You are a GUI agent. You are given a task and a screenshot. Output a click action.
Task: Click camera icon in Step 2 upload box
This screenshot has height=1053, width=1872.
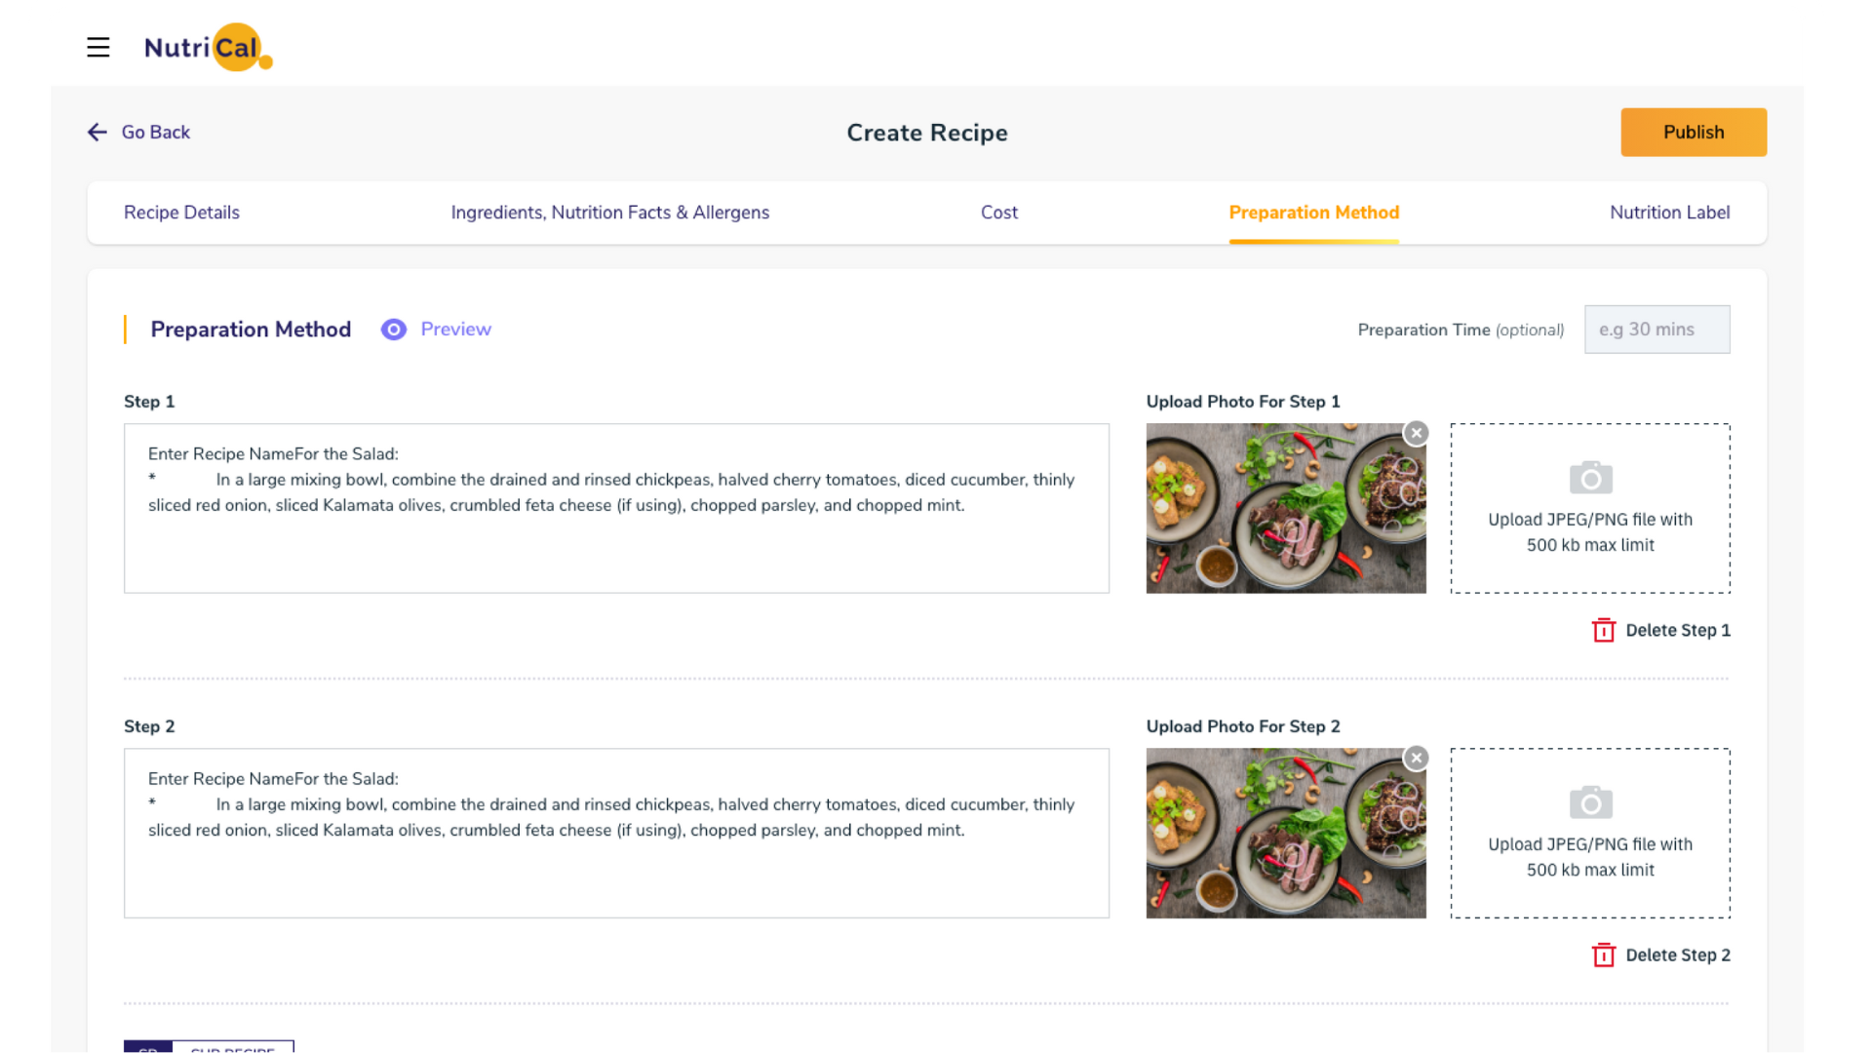tap(1590, 802)
